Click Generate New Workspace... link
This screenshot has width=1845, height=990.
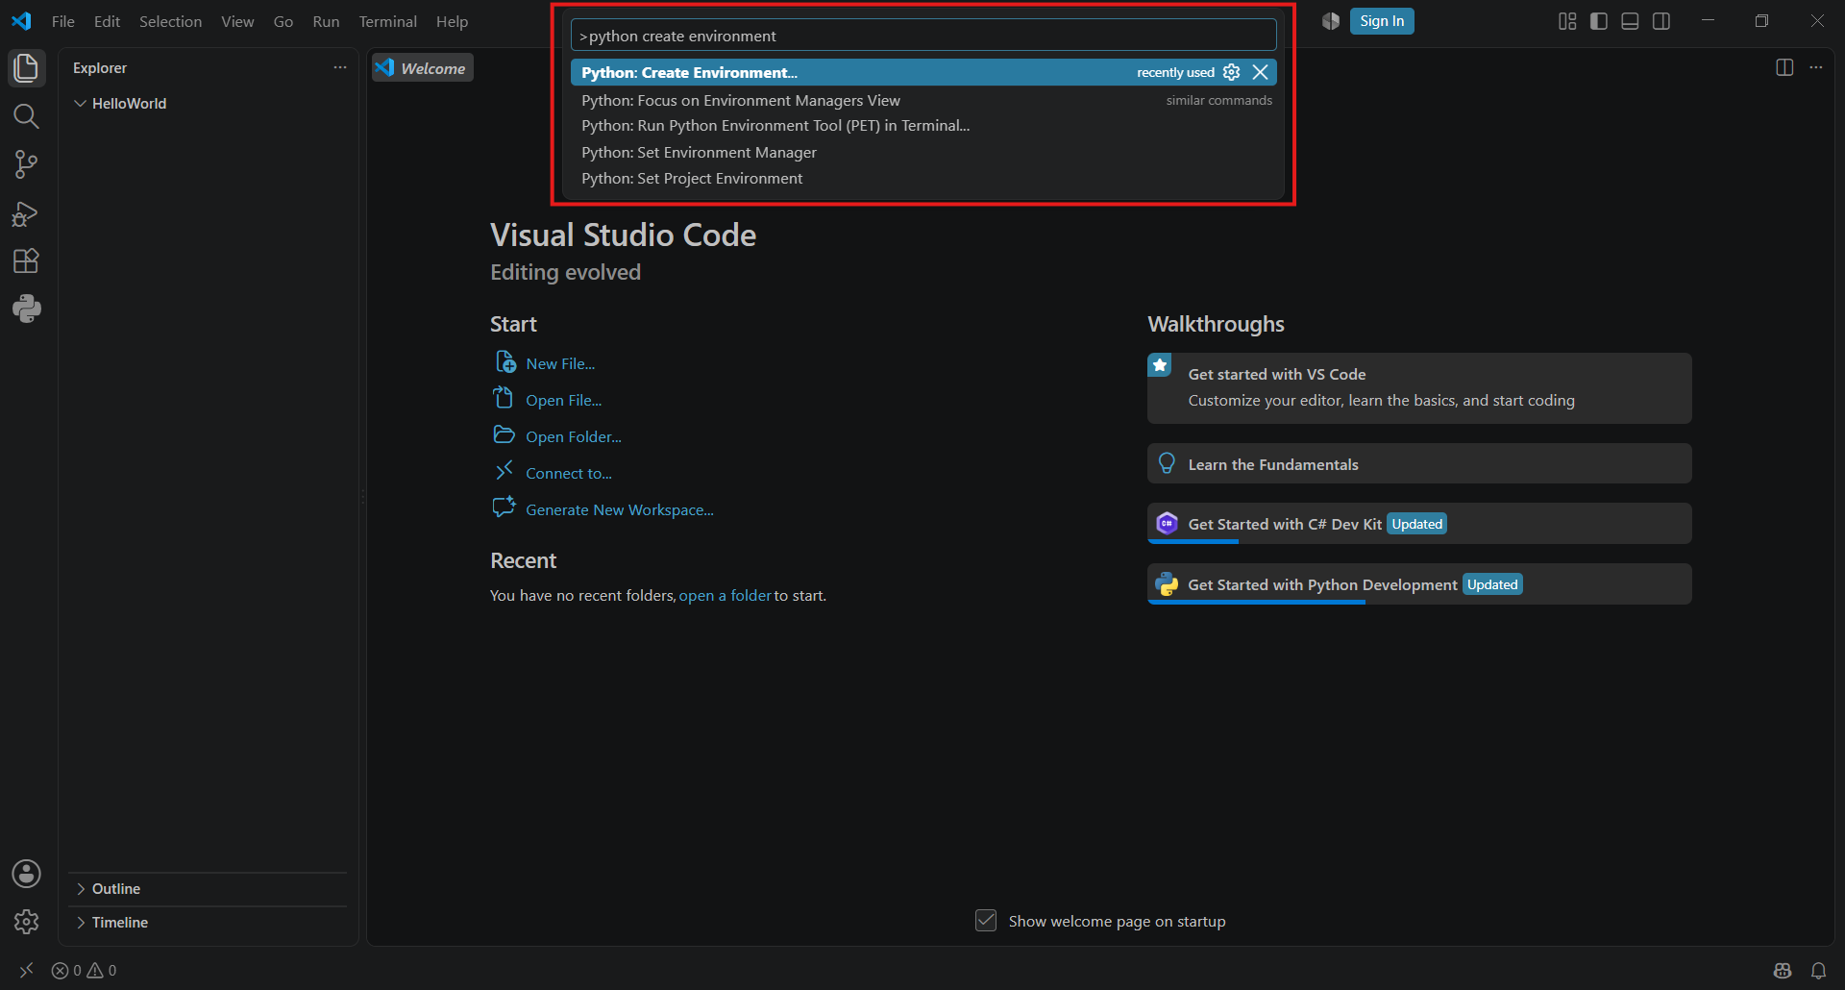click(x=620, y=509)
